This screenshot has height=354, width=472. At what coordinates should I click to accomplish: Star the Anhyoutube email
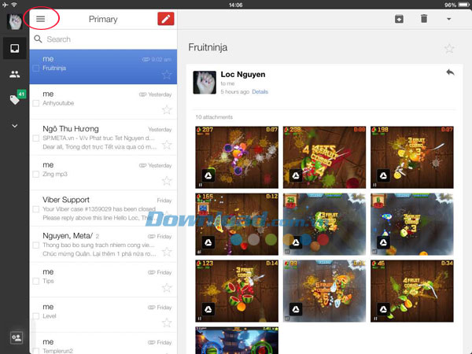167,109
